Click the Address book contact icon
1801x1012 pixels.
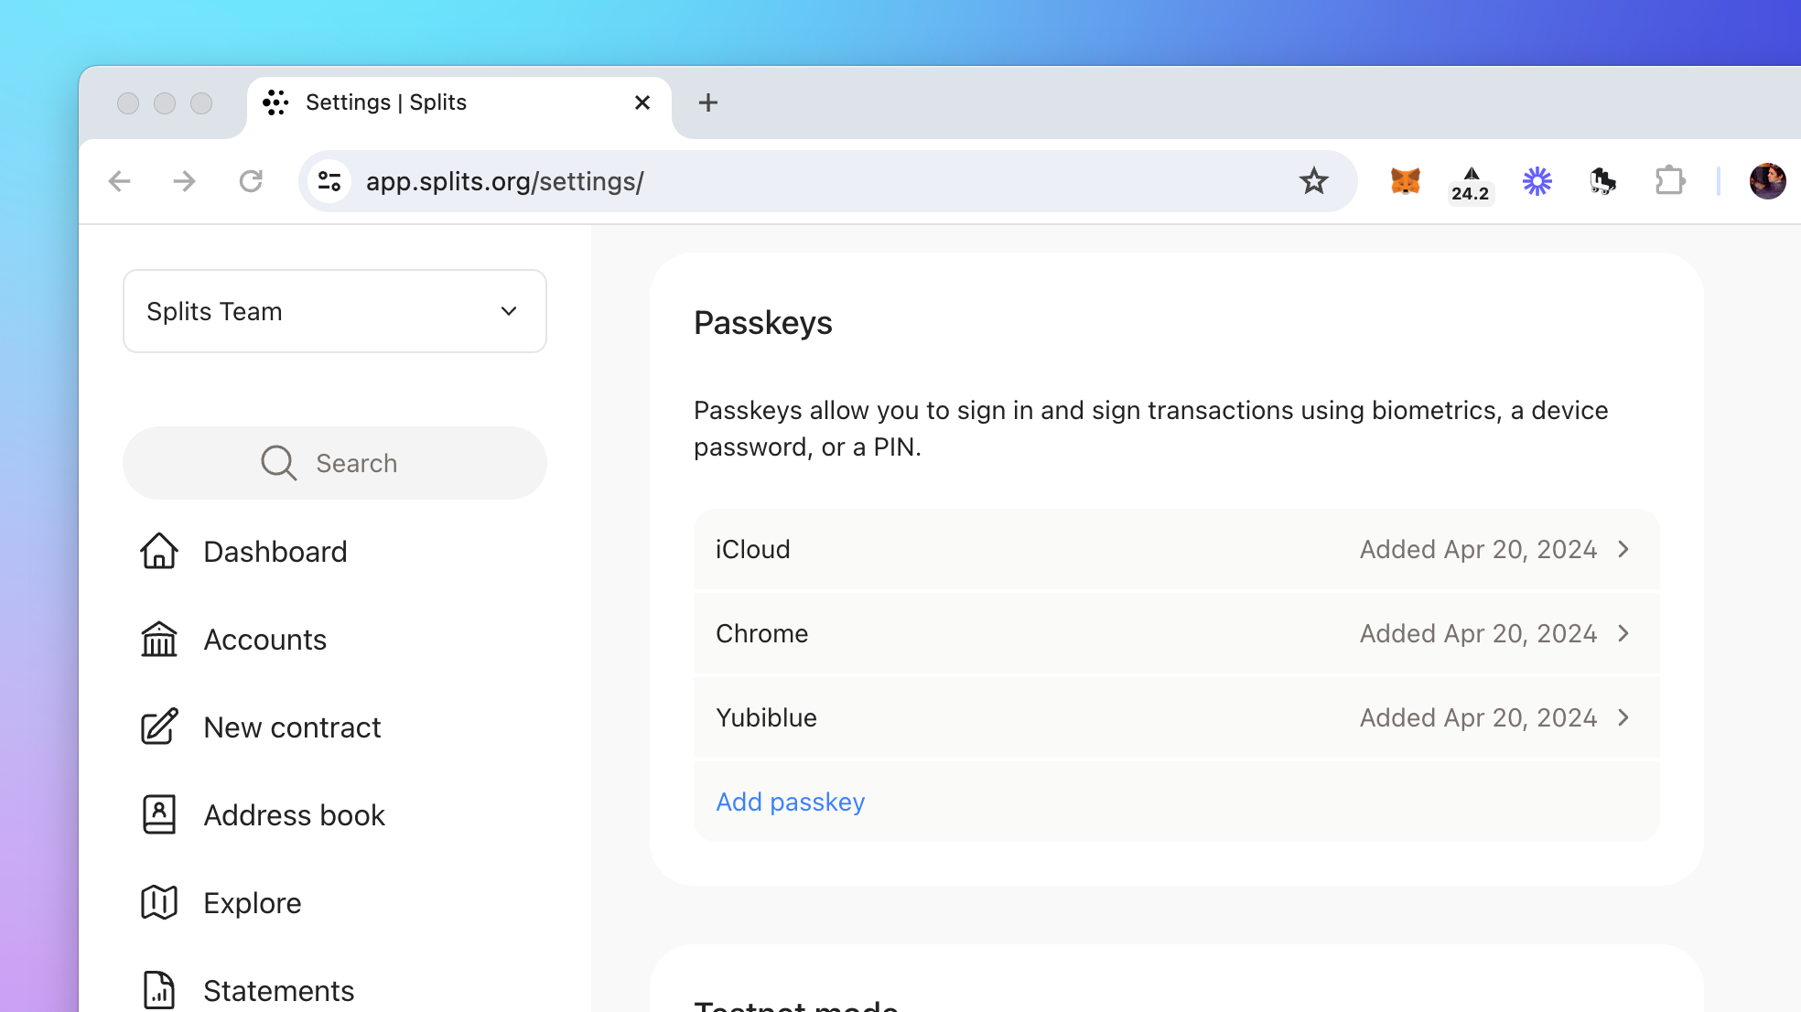(159, 814)
